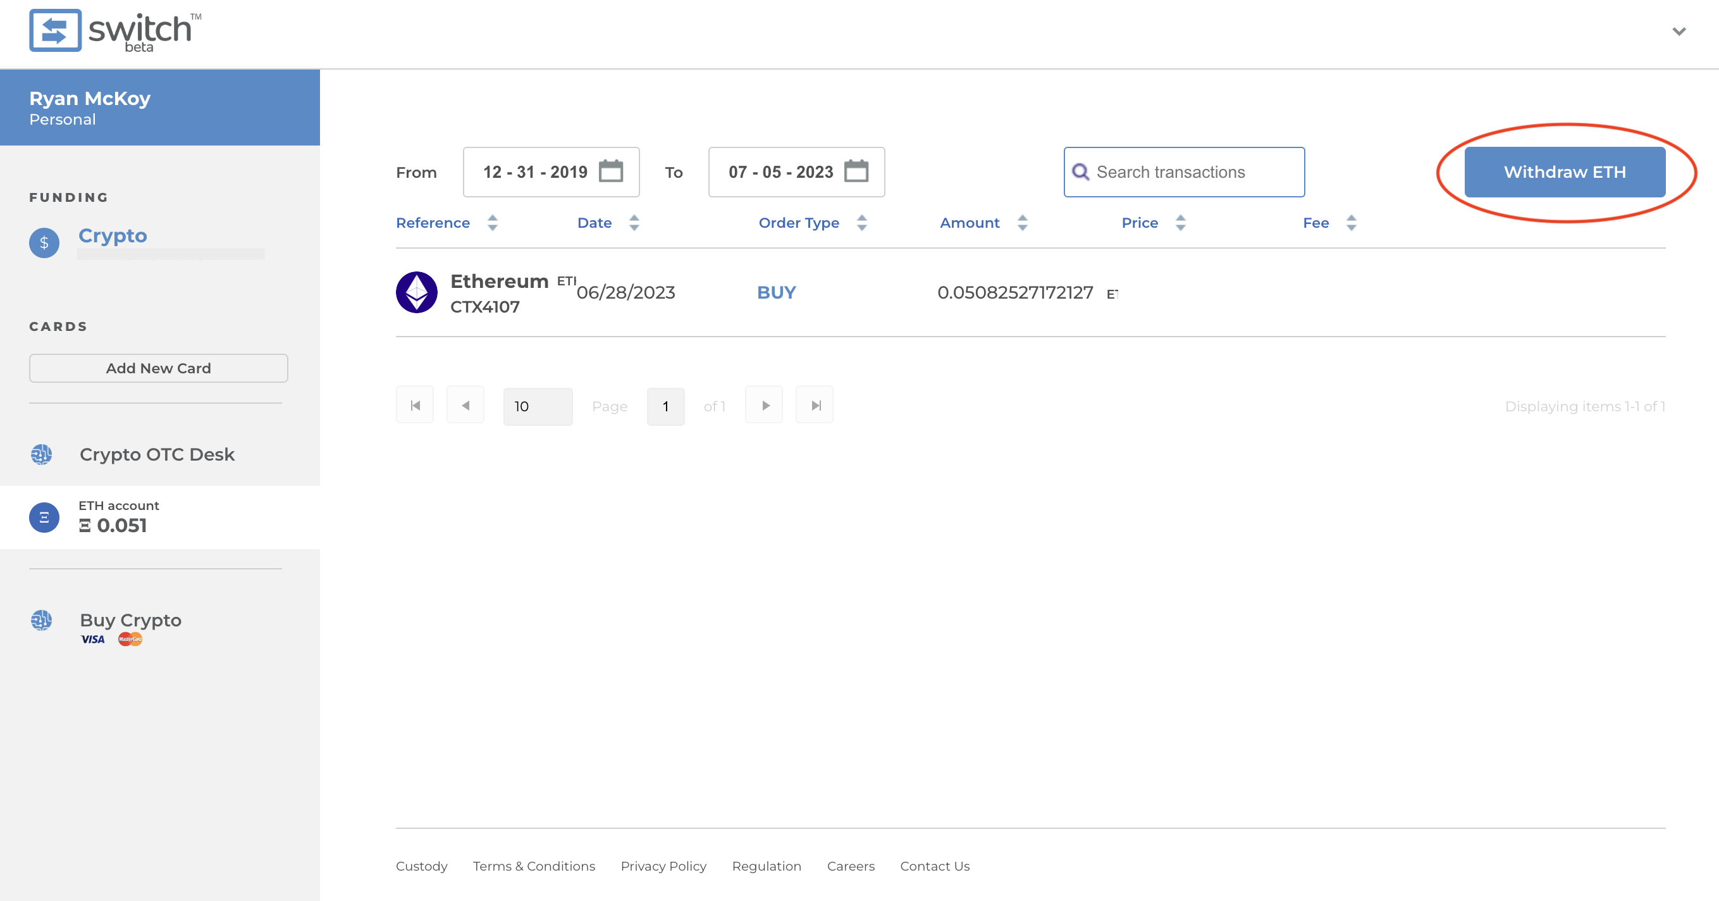Click the Switch beta logo

(114, 31)
